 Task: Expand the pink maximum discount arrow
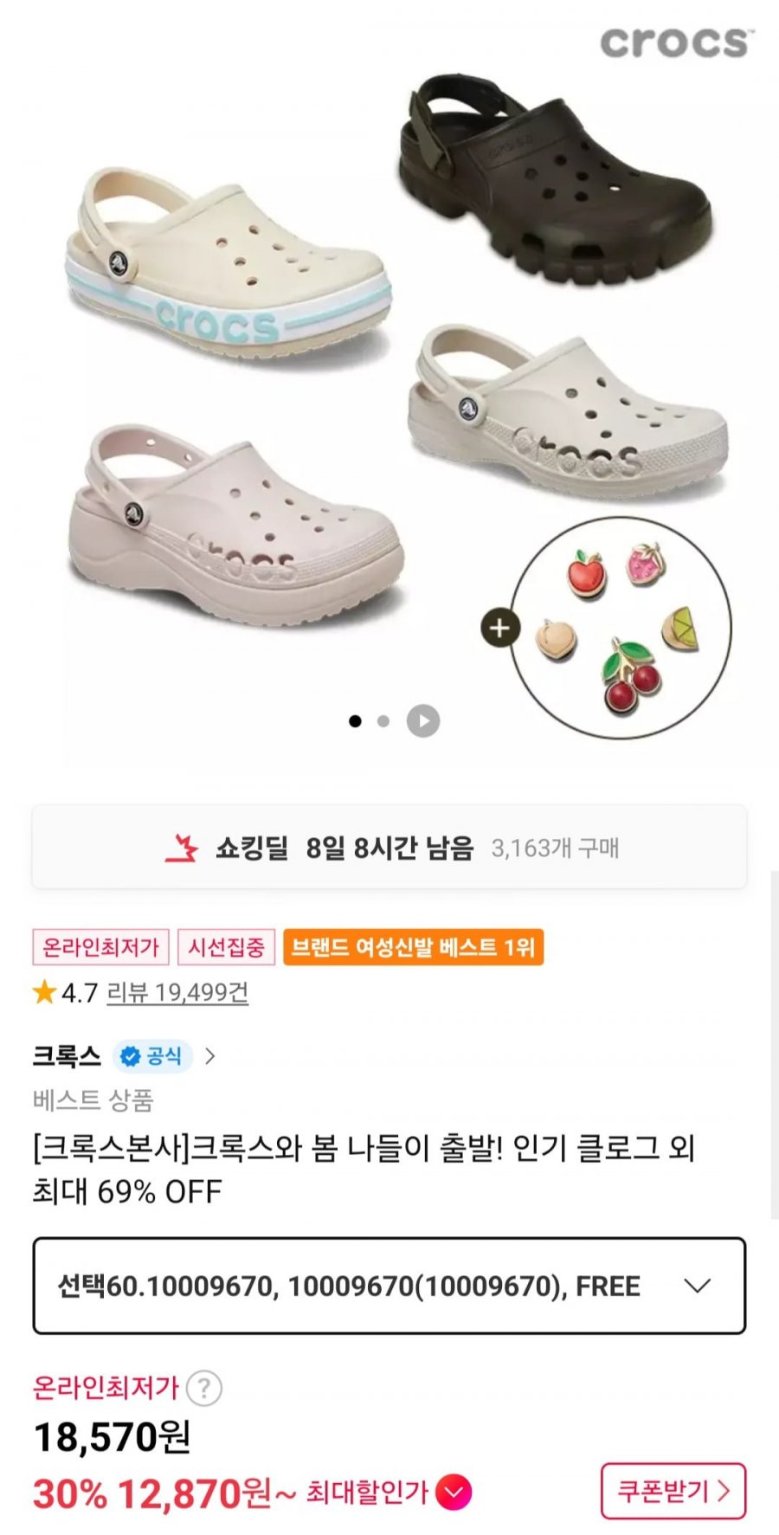pos(454,1493)
